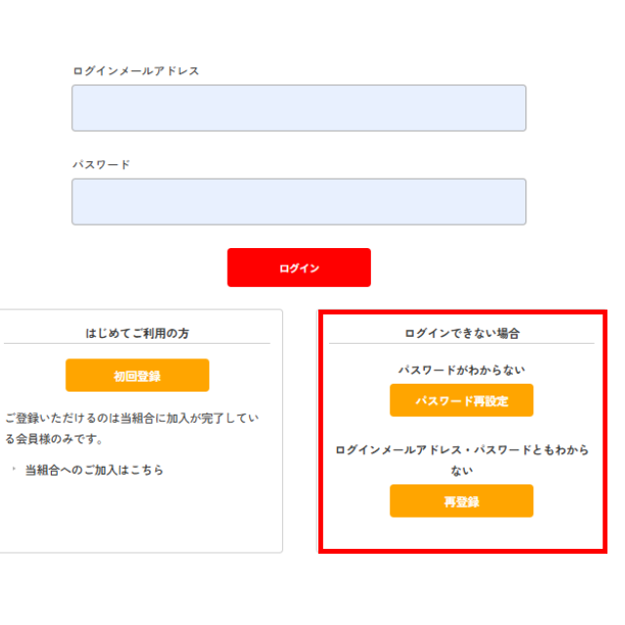Click the login email address input field
The width and height of the screenshot is (625, 625).
(x=298, y=107)
